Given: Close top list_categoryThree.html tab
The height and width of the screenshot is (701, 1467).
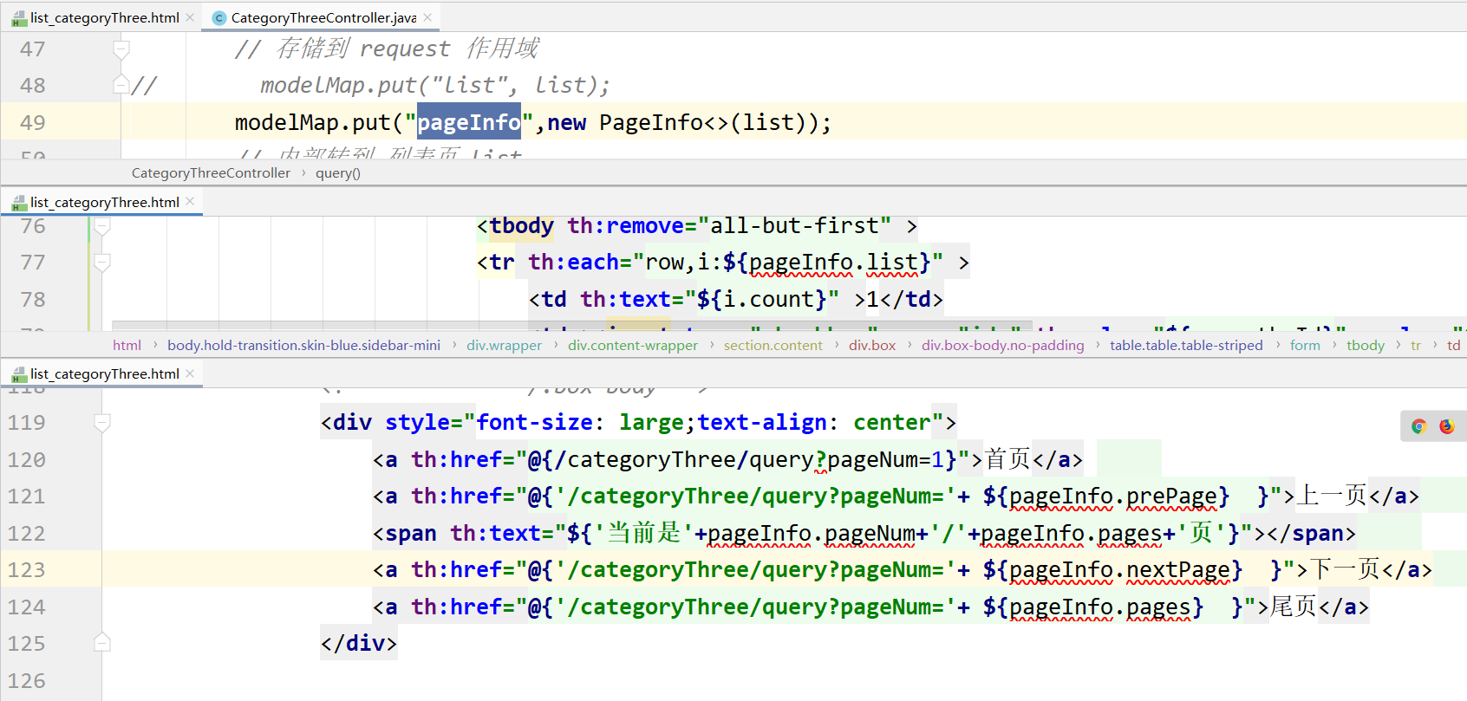Looking at the screenshot, I should [x=190, y=16].
